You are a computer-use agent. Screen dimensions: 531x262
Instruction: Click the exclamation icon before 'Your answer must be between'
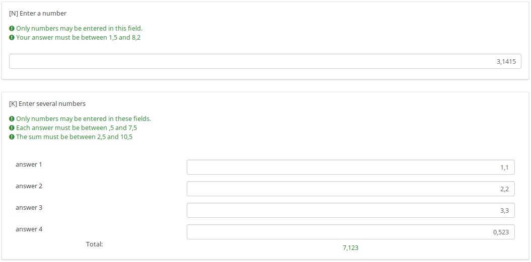[12, 38]
